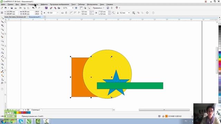Click the add page button

(x=28, y=110)
